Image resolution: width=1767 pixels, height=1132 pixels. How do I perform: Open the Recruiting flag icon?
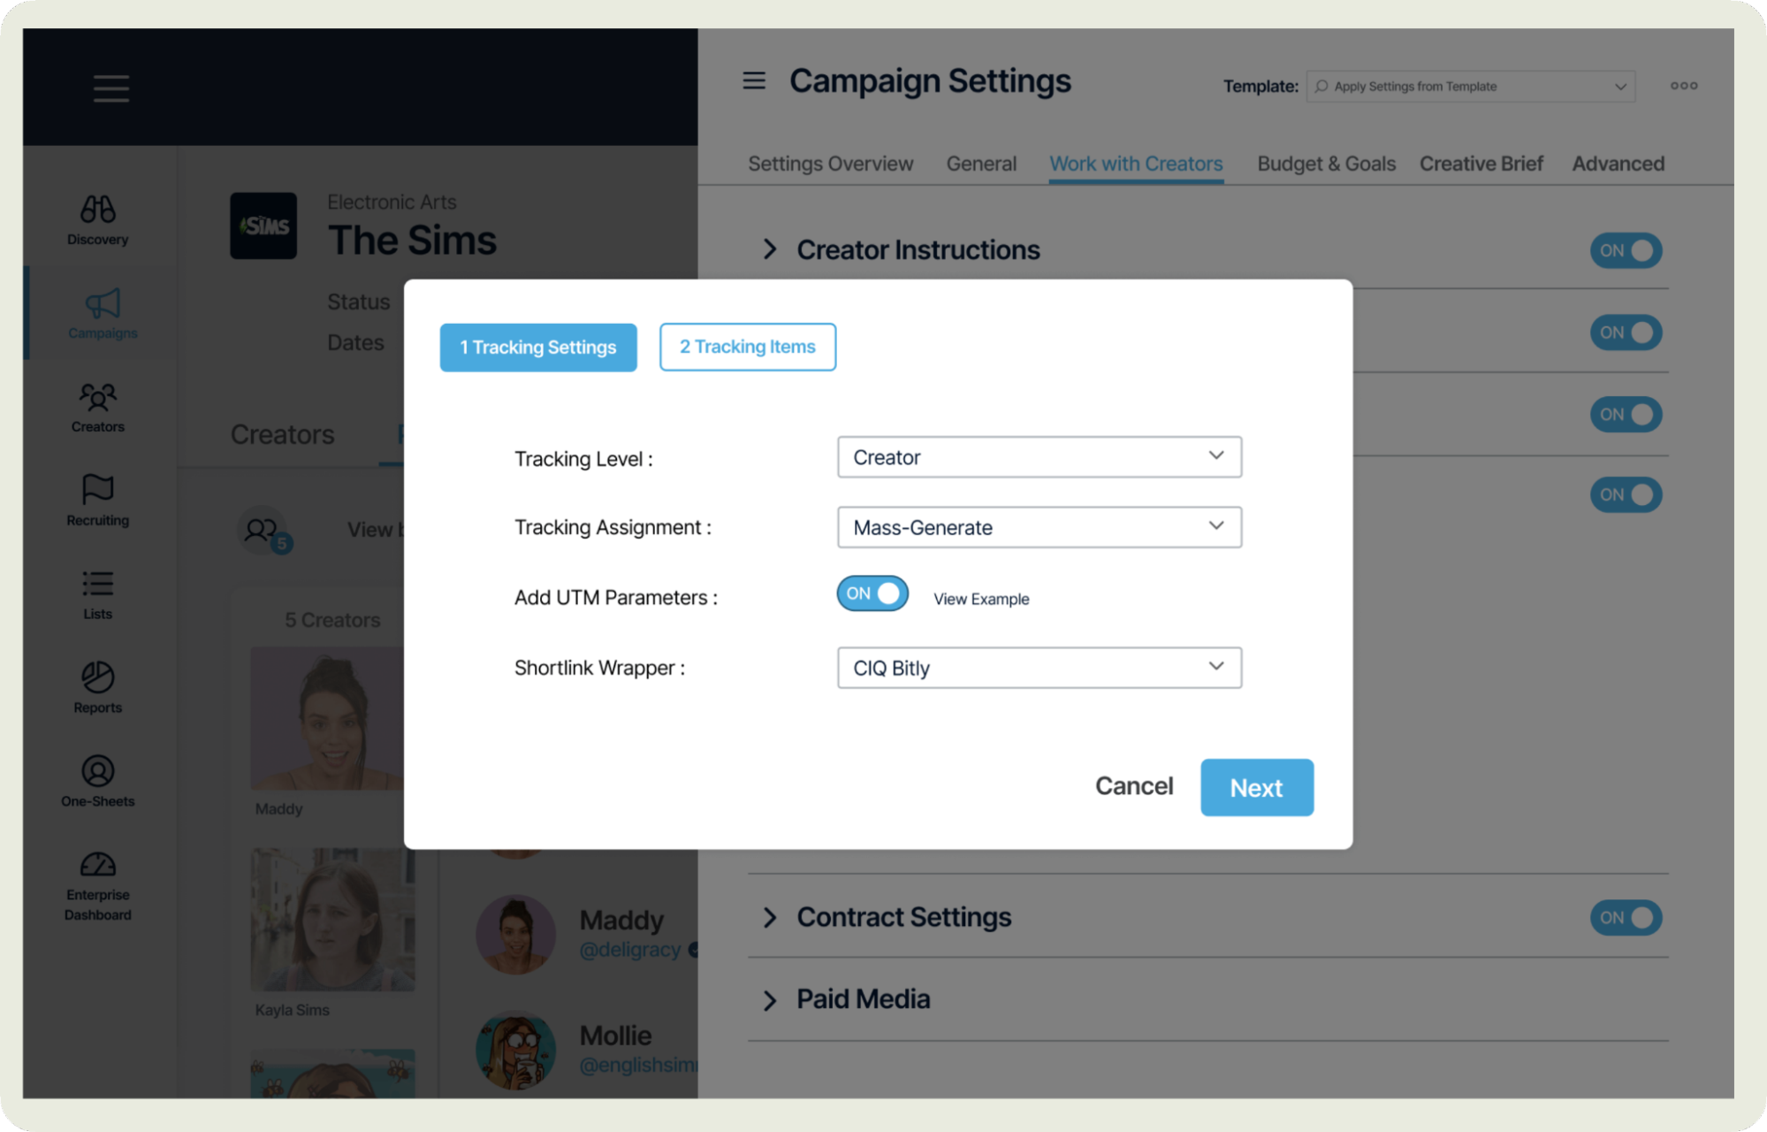98,489
